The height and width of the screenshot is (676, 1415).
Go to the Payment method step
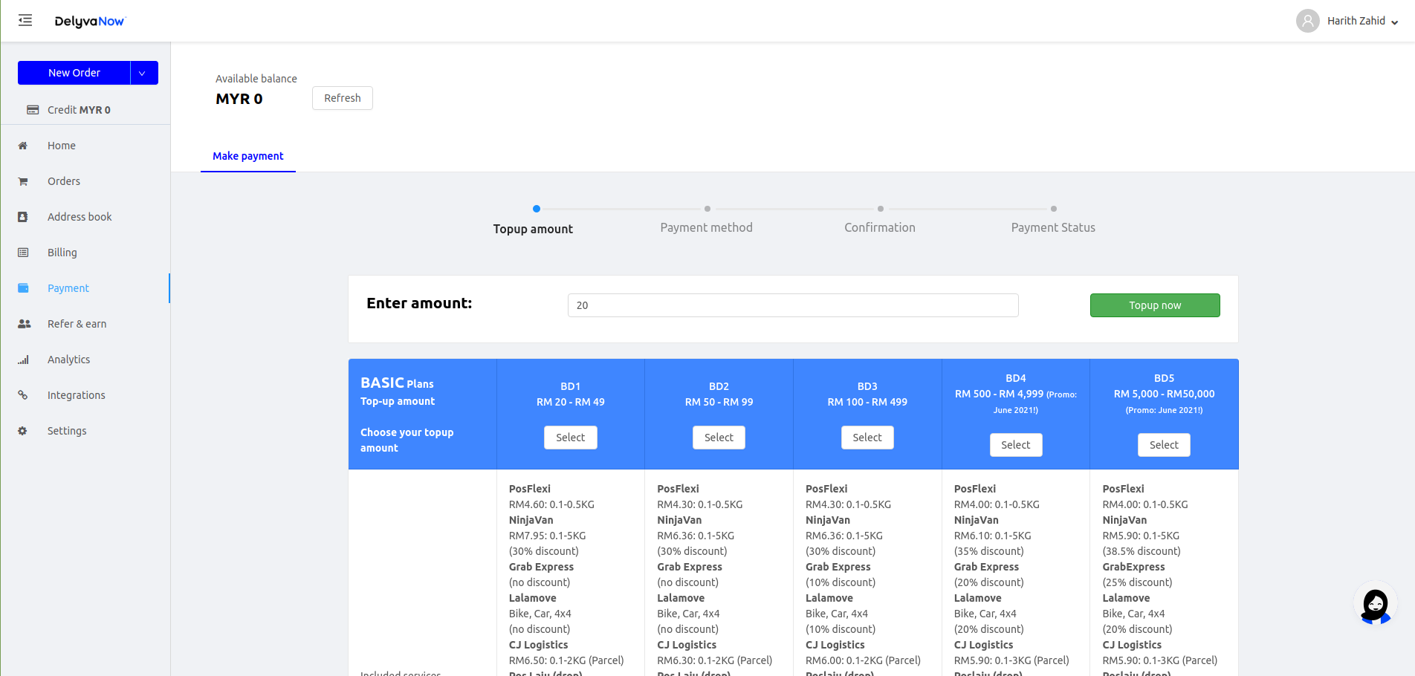pyautogui.click(x=706, y=227)
